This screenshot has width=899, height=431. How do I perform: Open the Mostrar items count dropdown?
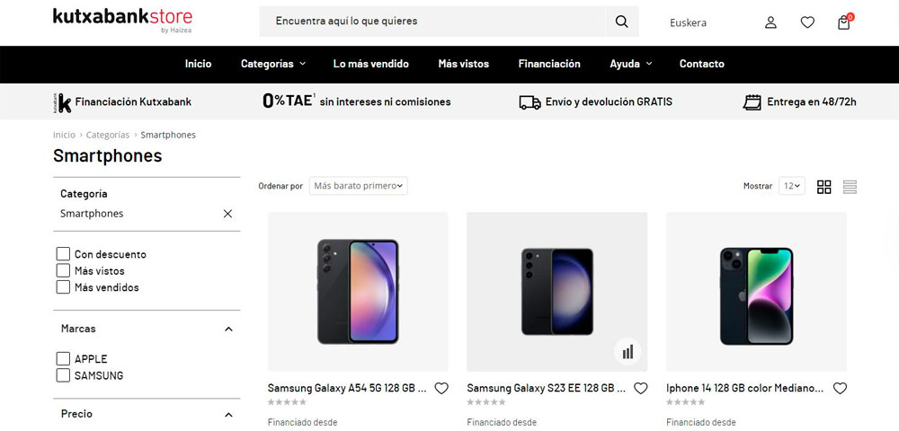[x=791, y=186]
